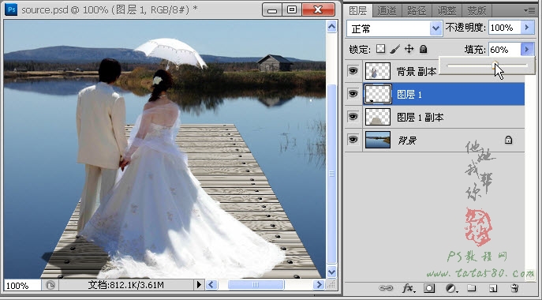The image size is (542, 300).
Task: Hide the 图层 1 副本 layer
Action: coord(353,117)
